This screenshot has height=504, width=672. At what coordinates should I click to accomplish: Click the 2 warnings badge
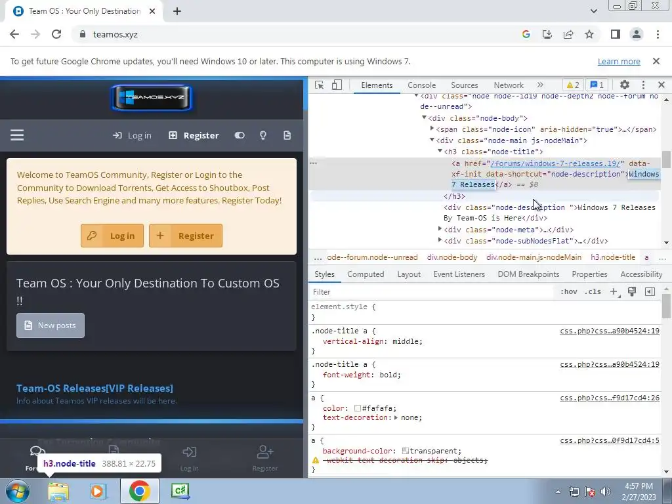572,85
